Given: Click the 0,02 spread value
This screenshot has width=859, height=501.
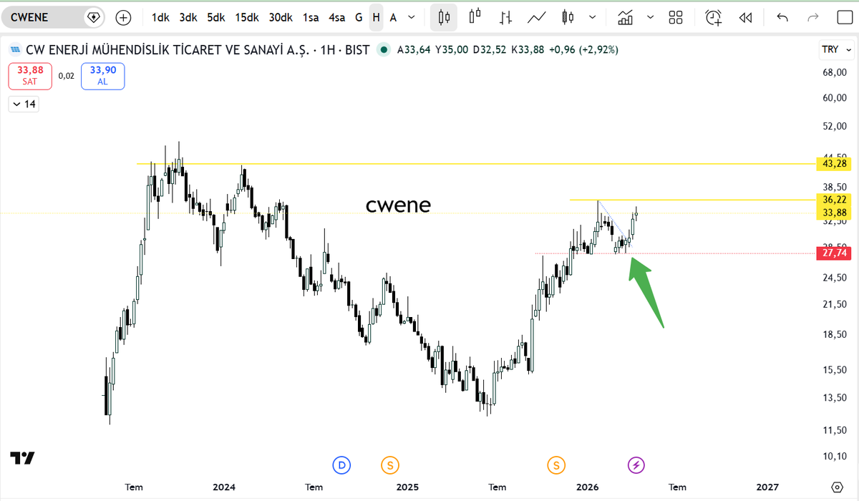Looking at the screenshot, I should point(66,76).
